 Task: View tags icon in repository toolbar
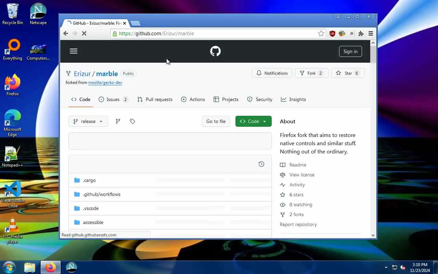pyautogui.click(x=132, y=121)
